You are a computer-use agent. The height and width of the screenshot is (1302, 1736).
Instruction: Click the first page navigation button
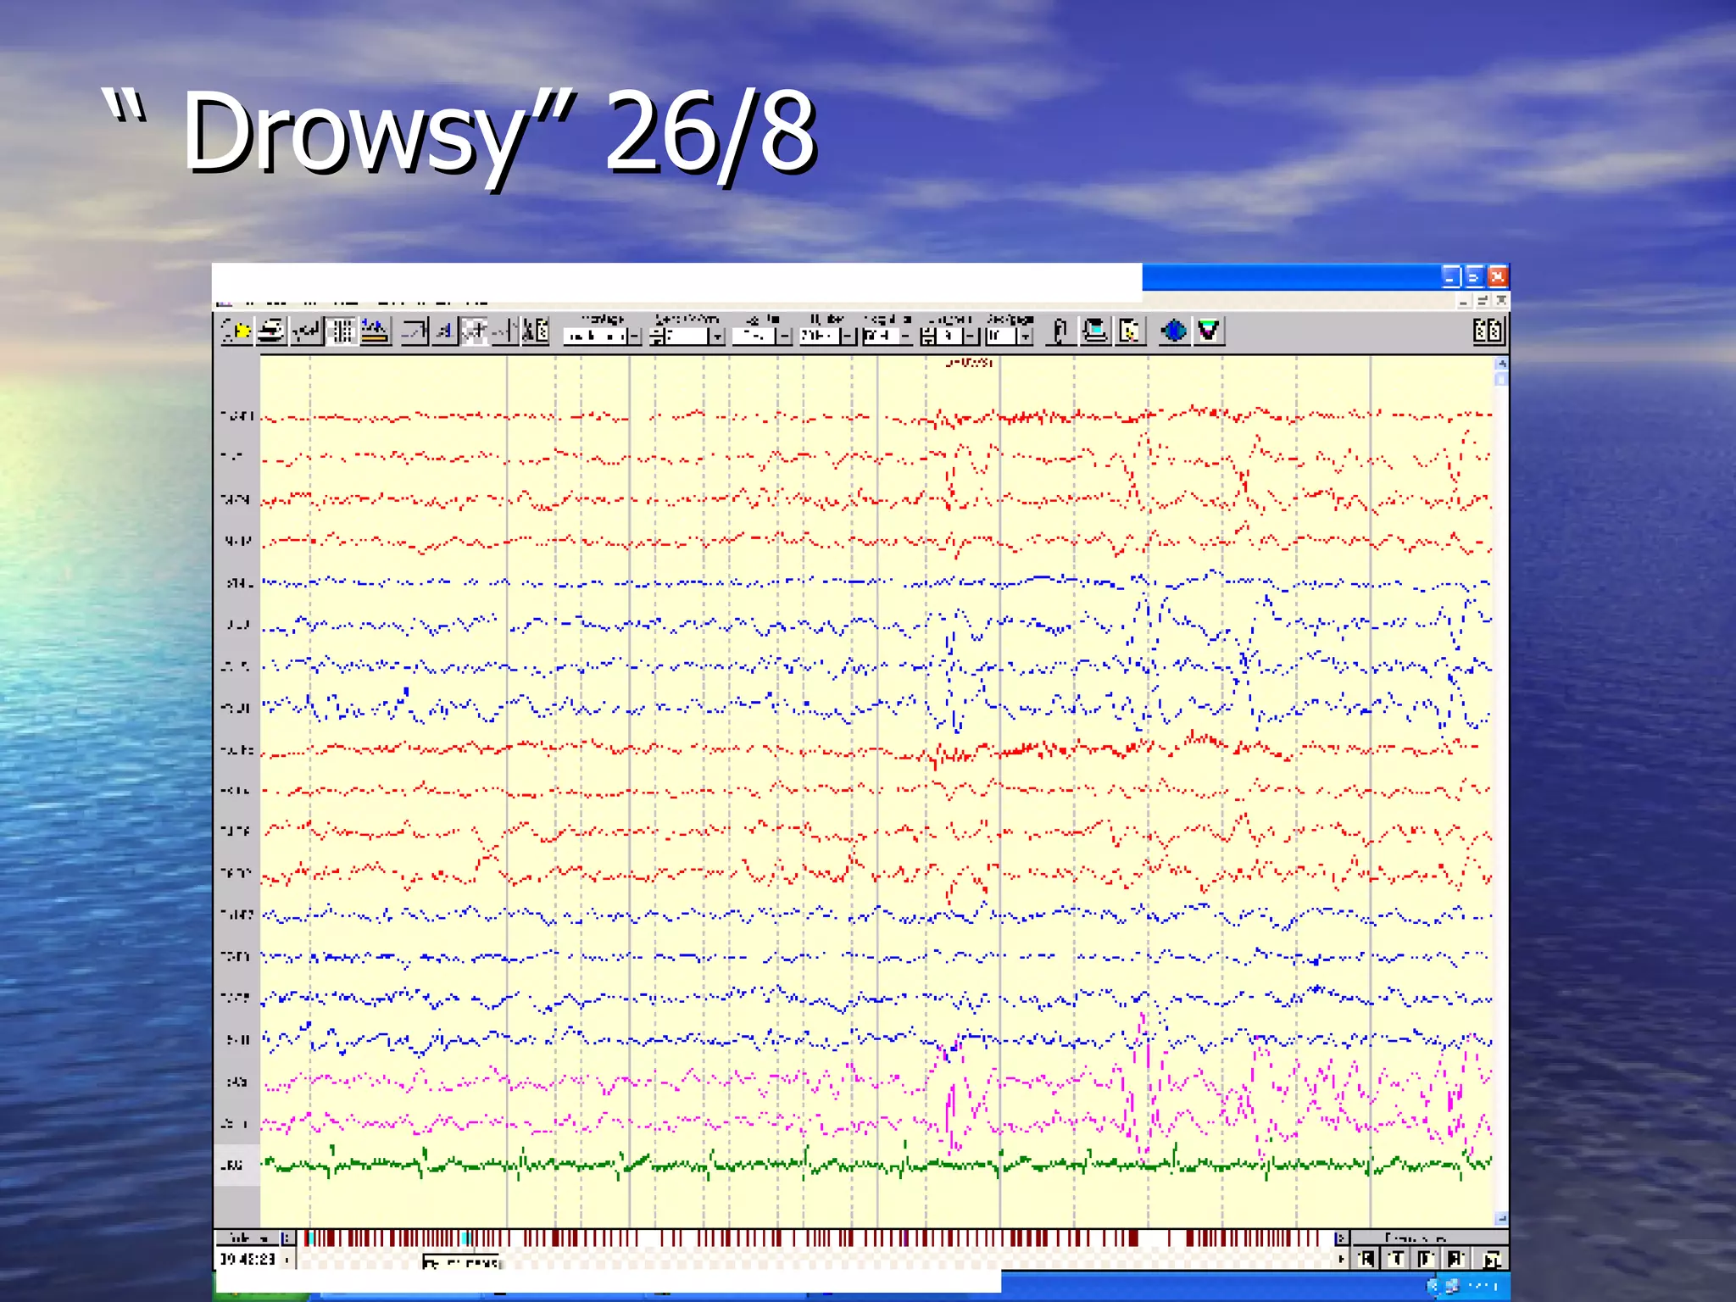(1367, 1259)
